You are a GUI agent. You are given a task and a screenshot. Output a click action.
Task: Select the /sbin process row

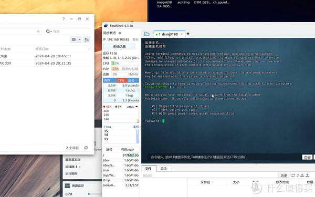pos(121,86)
